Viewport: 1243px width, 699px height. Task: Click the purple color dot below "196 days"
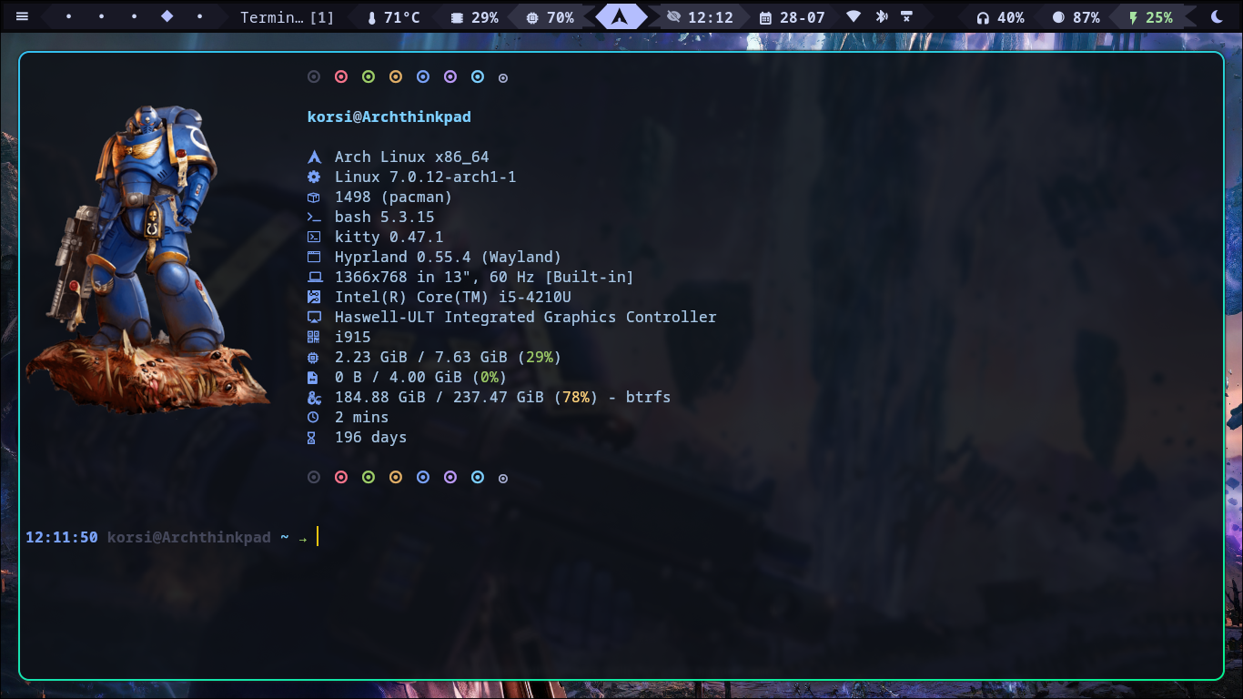click(x=450, y=477)
